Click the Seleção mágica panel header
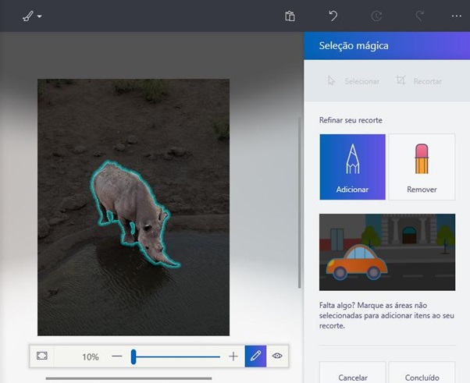 pos(387,45)
